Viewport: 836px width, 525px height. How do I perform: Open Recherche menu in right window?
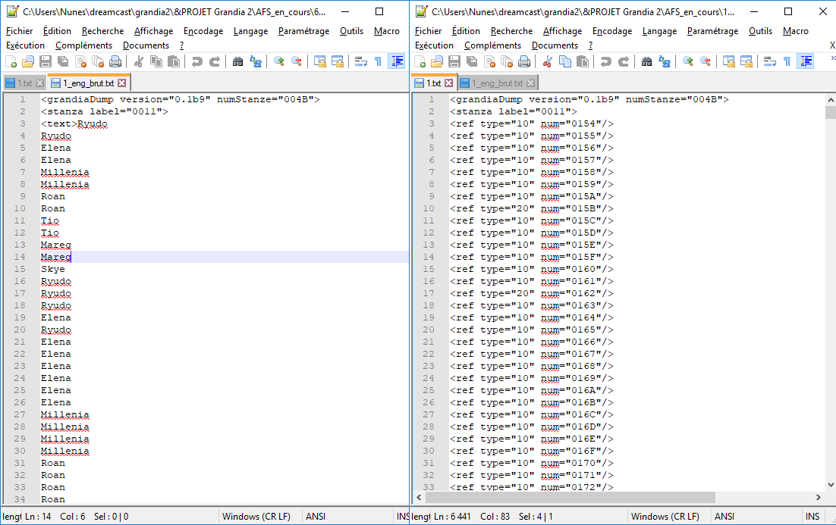click(x=511, y=31)
